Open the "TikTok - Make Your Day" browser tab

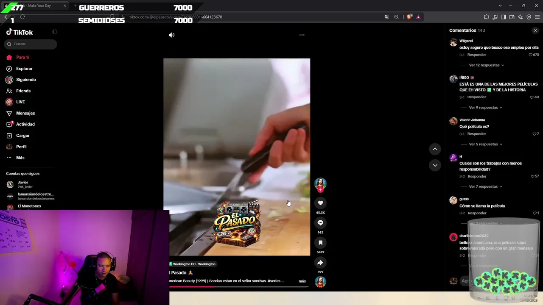36,6
